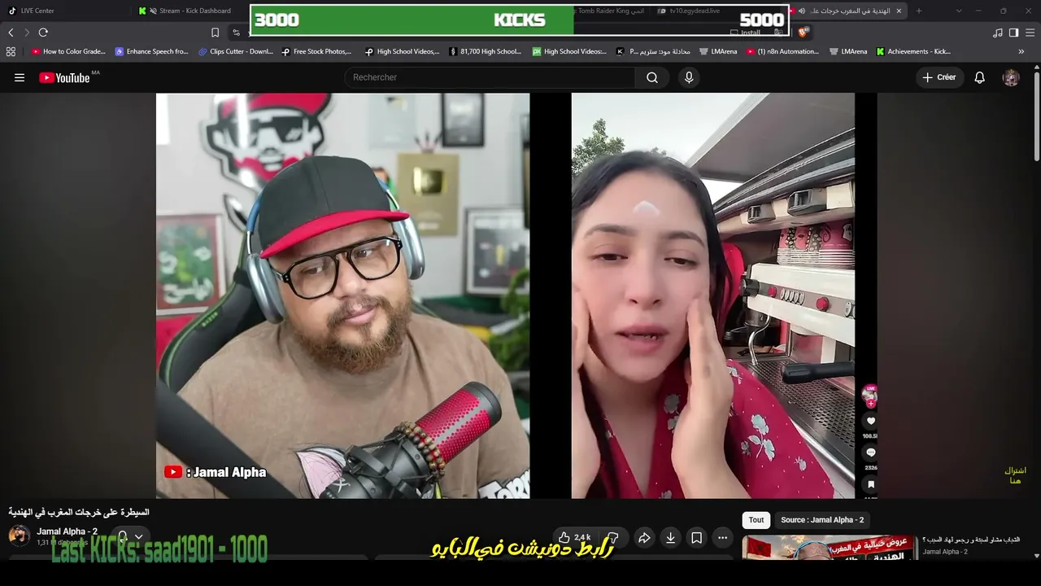Screen dimensions: 1041x586
Task: Share the video via arrow icon
Action: 644,538
